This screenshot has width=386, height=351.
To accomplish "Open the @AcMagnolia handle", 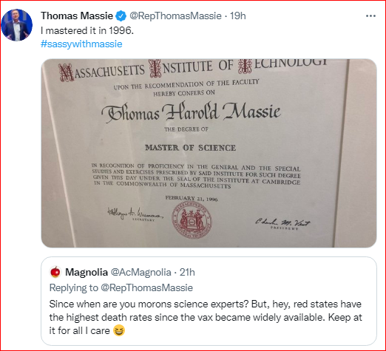I will tap(140, 273).
